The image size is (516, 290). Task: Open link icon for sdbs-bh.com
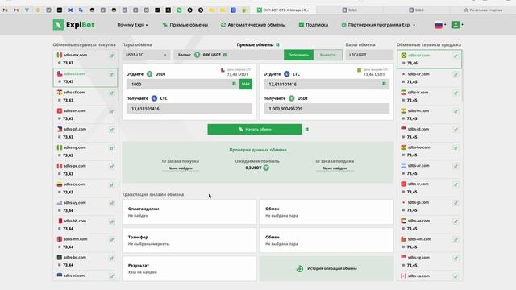[112, 222]
